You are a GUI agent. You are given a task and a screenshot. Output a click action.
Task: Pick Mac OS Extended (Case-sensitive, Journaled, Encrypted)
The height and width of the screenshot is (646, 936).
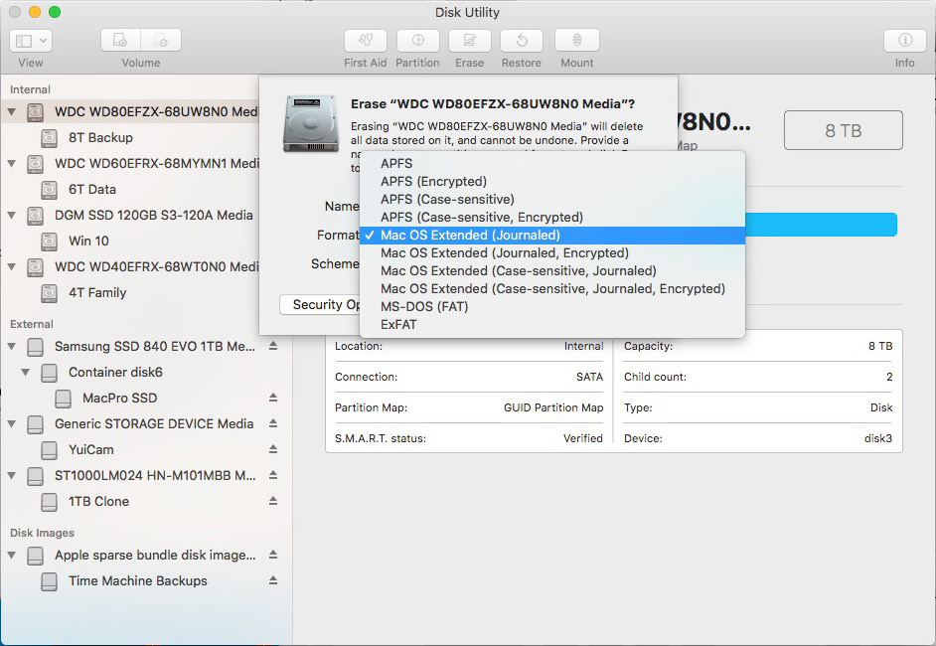coord(552,289)
